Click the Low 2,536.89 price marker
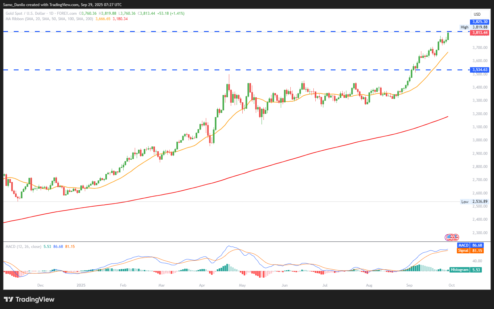 tap(474, 202)
